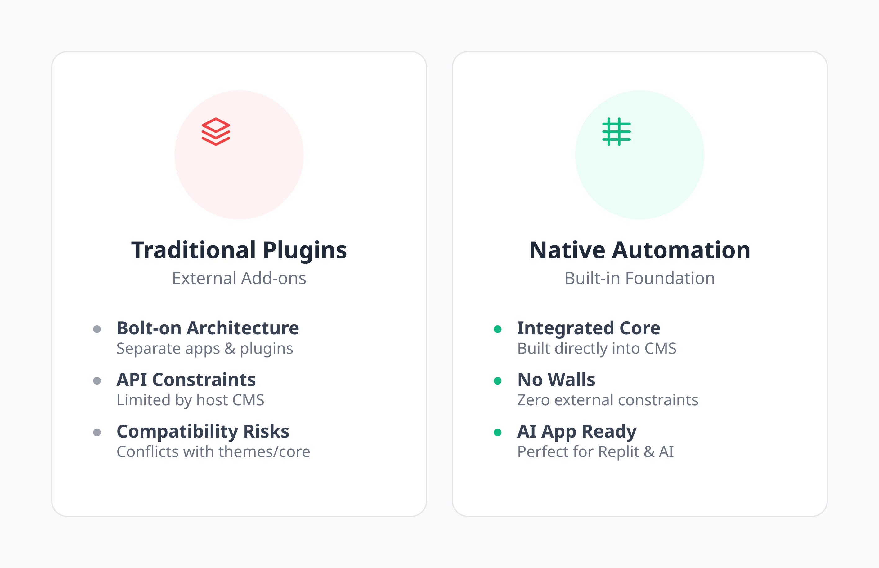Click the Built-in Foundation subtitle
The width and height of the screenshot is (879, 568).
[640, 278]
